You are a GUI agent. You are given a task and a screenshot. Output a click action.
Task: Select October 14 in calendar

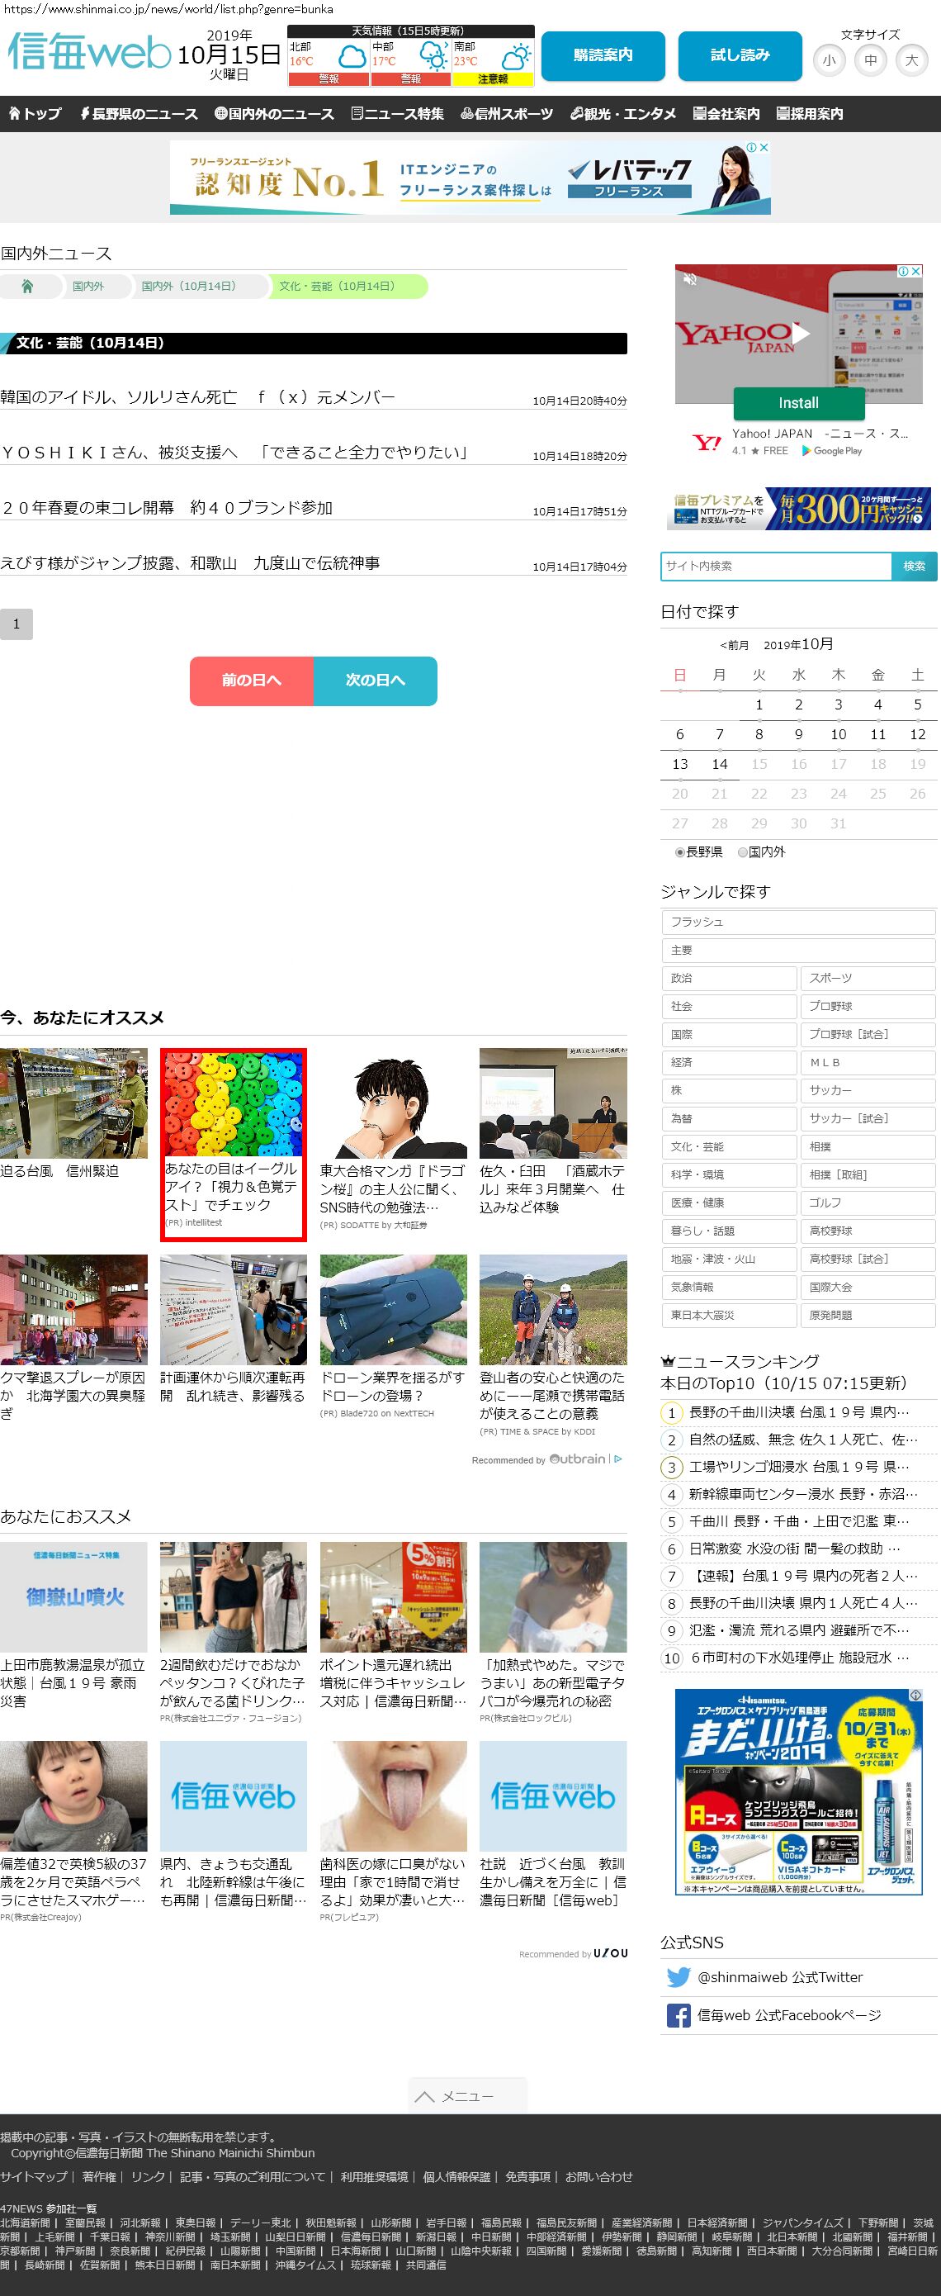pyautogui.click(x=719, y=764)
